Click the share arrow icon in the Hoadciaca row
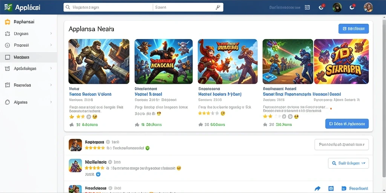The width and height of the screenshot is (386, 193). [x=318, y=188]
